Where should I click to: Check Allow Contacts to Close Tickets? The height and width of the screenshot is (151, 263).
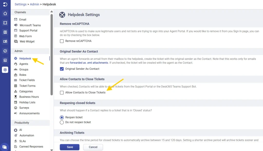point(62,93)
